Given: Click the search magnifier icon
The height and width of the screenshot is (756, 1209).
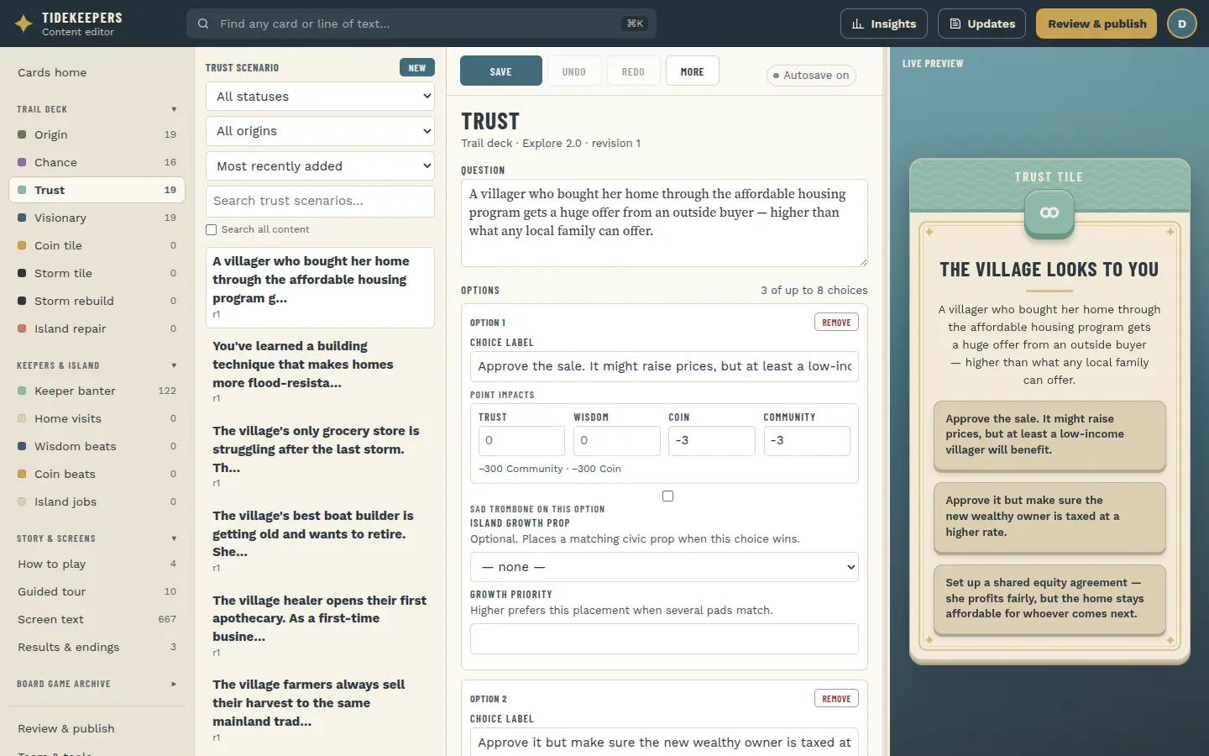Looking at the screenshot, I should (203, 24).
